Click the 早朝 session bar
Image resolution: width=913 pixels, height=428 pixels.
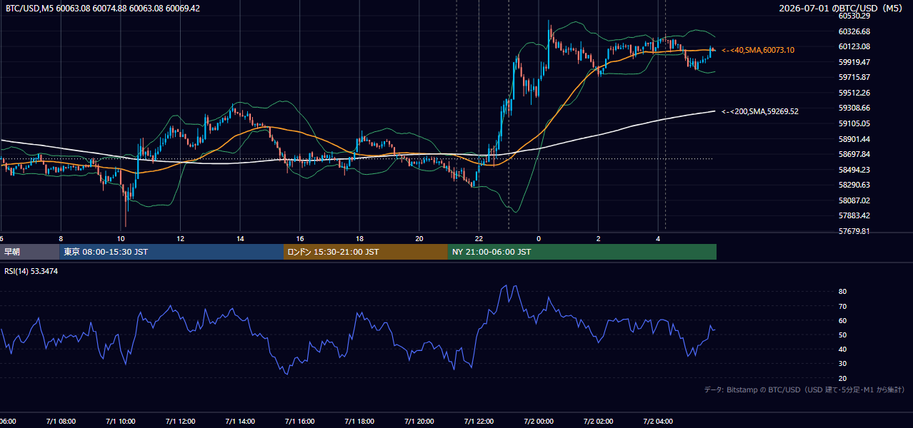click(29, 252)
